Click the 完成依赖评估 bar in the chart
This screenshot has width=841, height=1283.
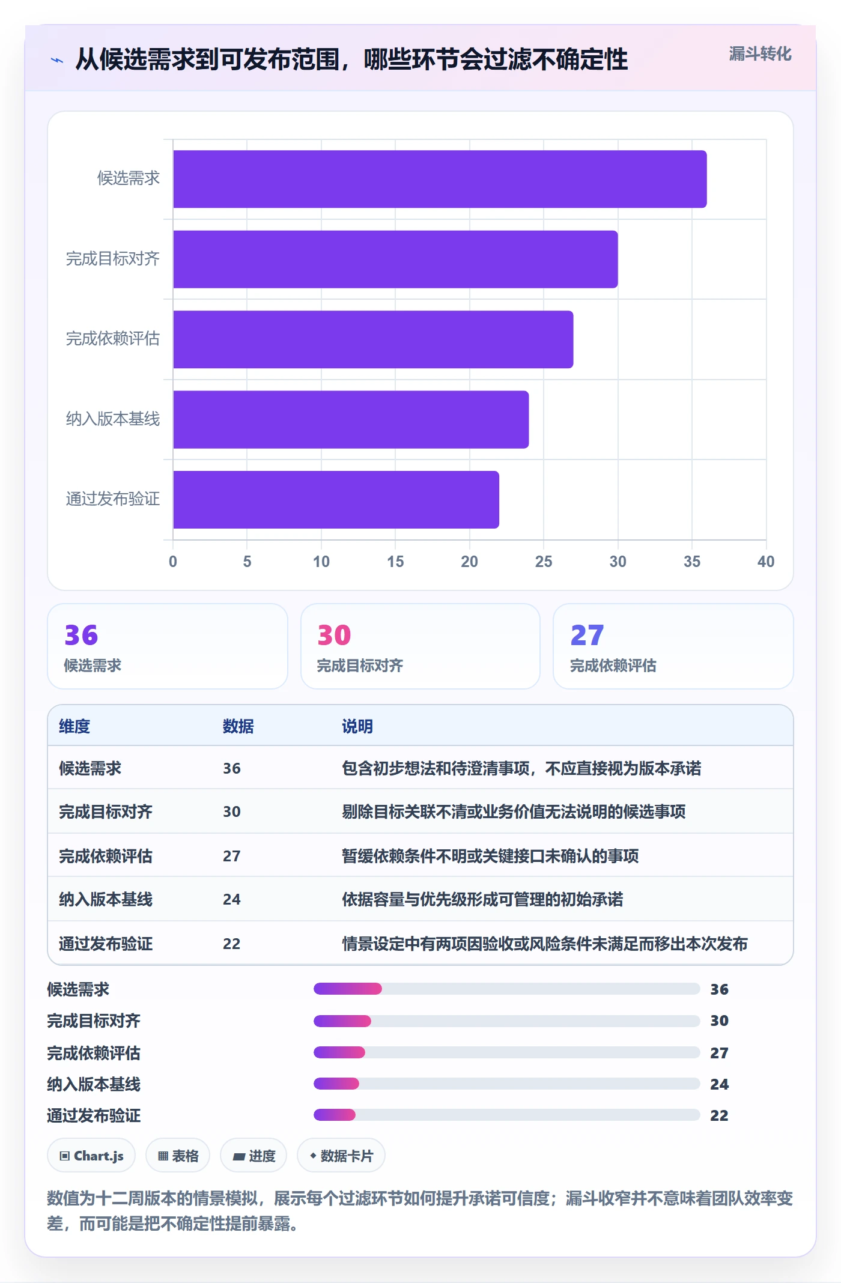pyautogui.click(x=373, y=339)
